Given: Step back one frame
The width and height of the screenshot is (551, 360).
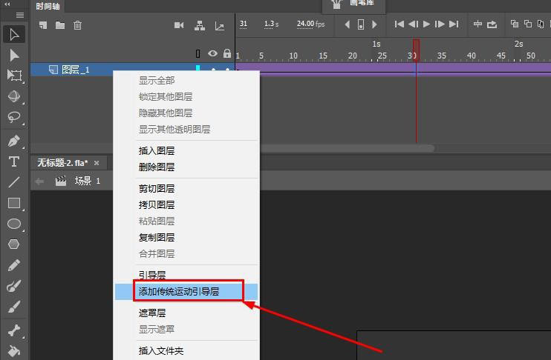Looking at the screenshot, I should 413,24.
